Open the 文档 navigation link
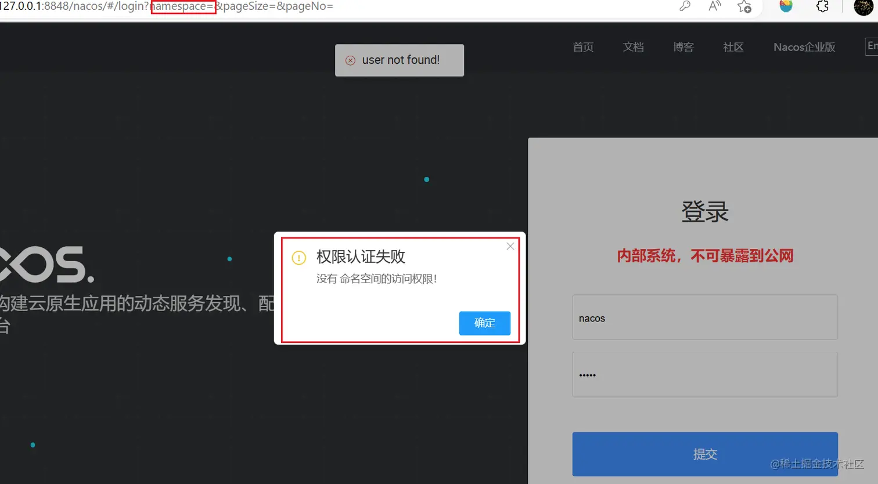This screenshot has height=484, width=878. pos(633,47)
